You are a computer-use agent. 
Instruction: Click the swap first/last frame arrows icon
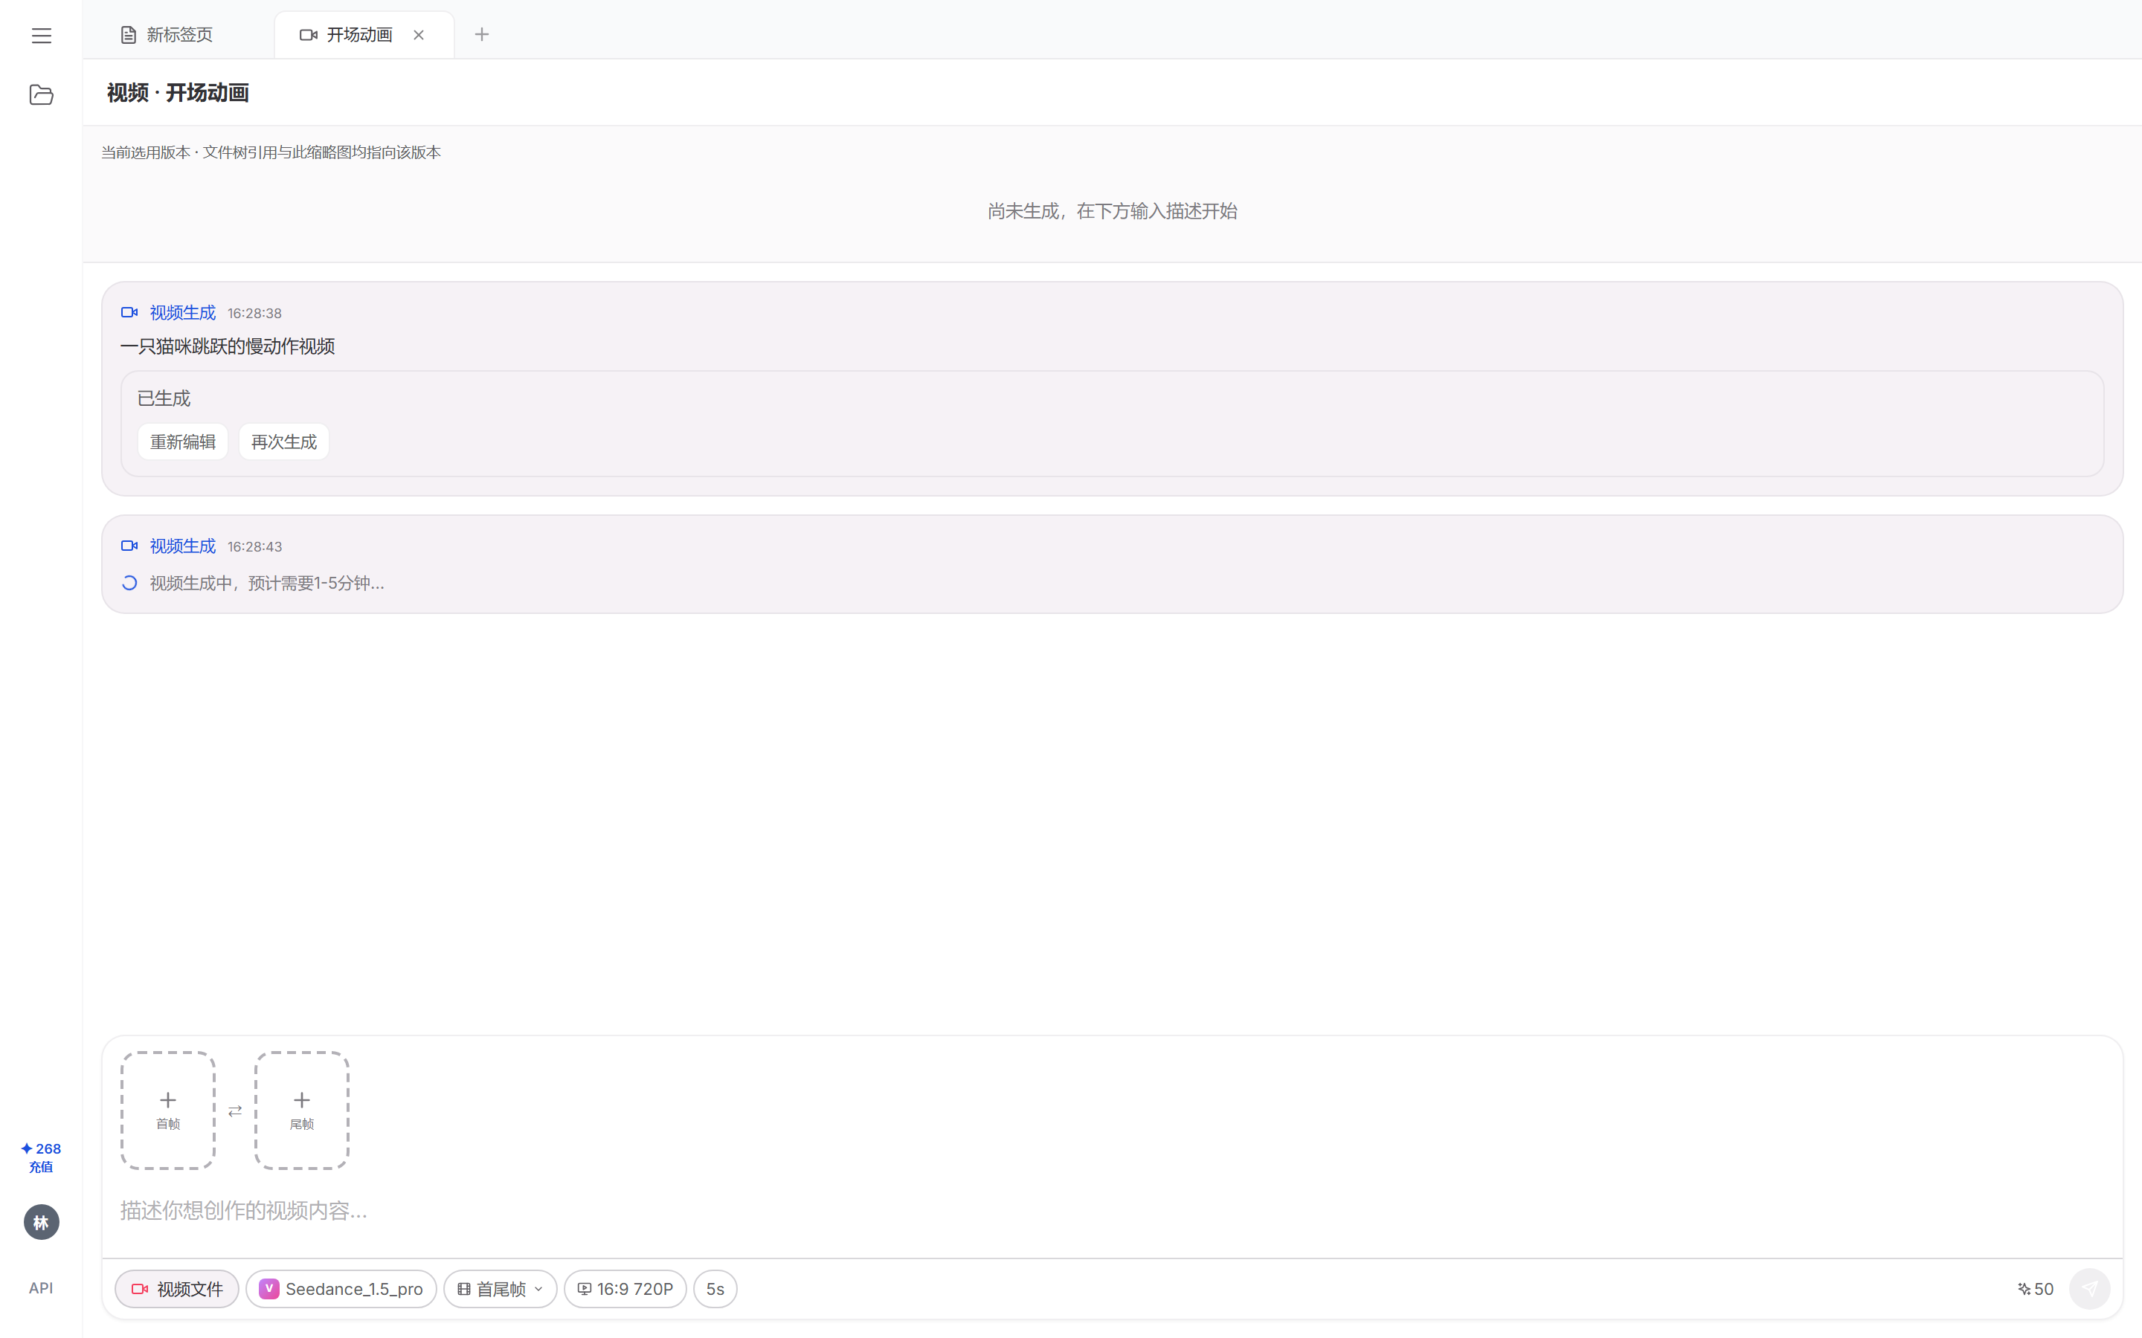coord(234,1111)
